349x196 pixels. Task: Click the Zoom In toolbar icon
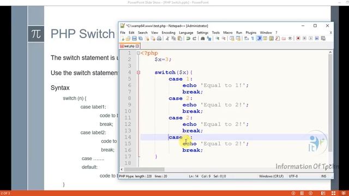coord(217,39)
